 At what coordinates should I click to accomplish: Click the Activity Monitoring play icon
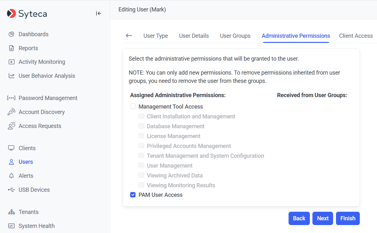11,62
